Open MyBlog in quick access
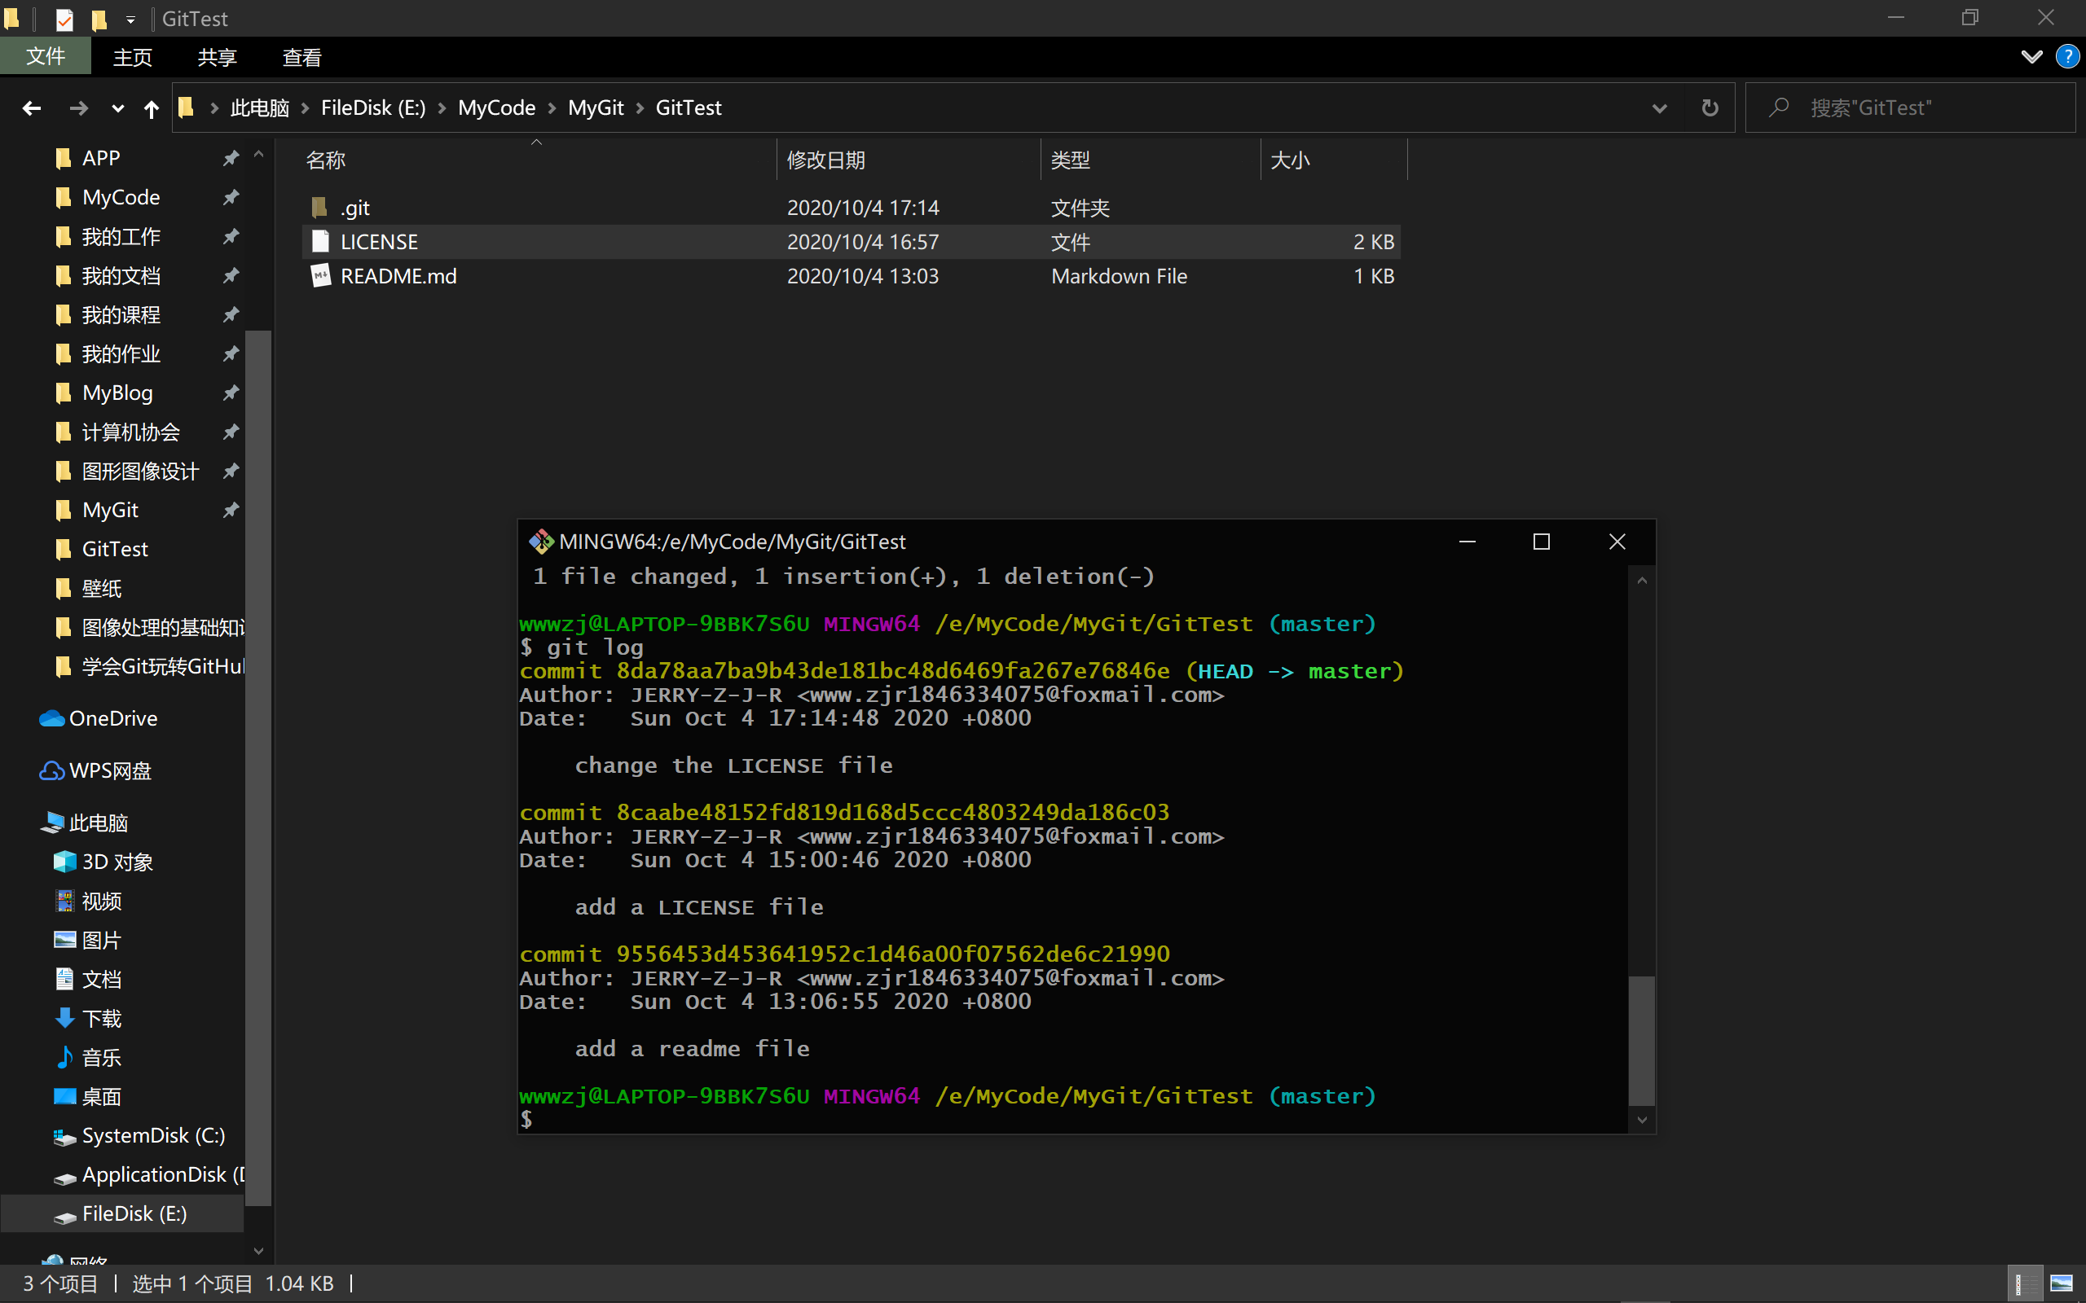 tap(117, 393)
